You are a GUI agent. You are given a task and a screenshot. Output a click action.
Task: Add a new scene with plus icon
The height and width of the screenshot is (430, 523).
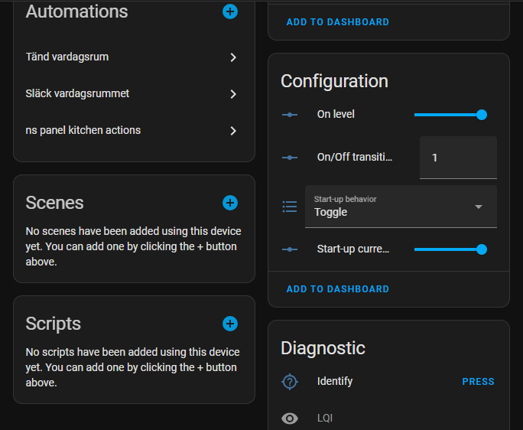pos(230,203)
